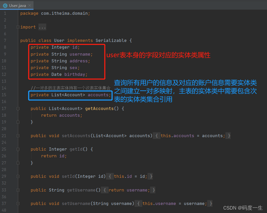Click the package keyword on line 1
The image size is (267, 213).
(29, 13)
